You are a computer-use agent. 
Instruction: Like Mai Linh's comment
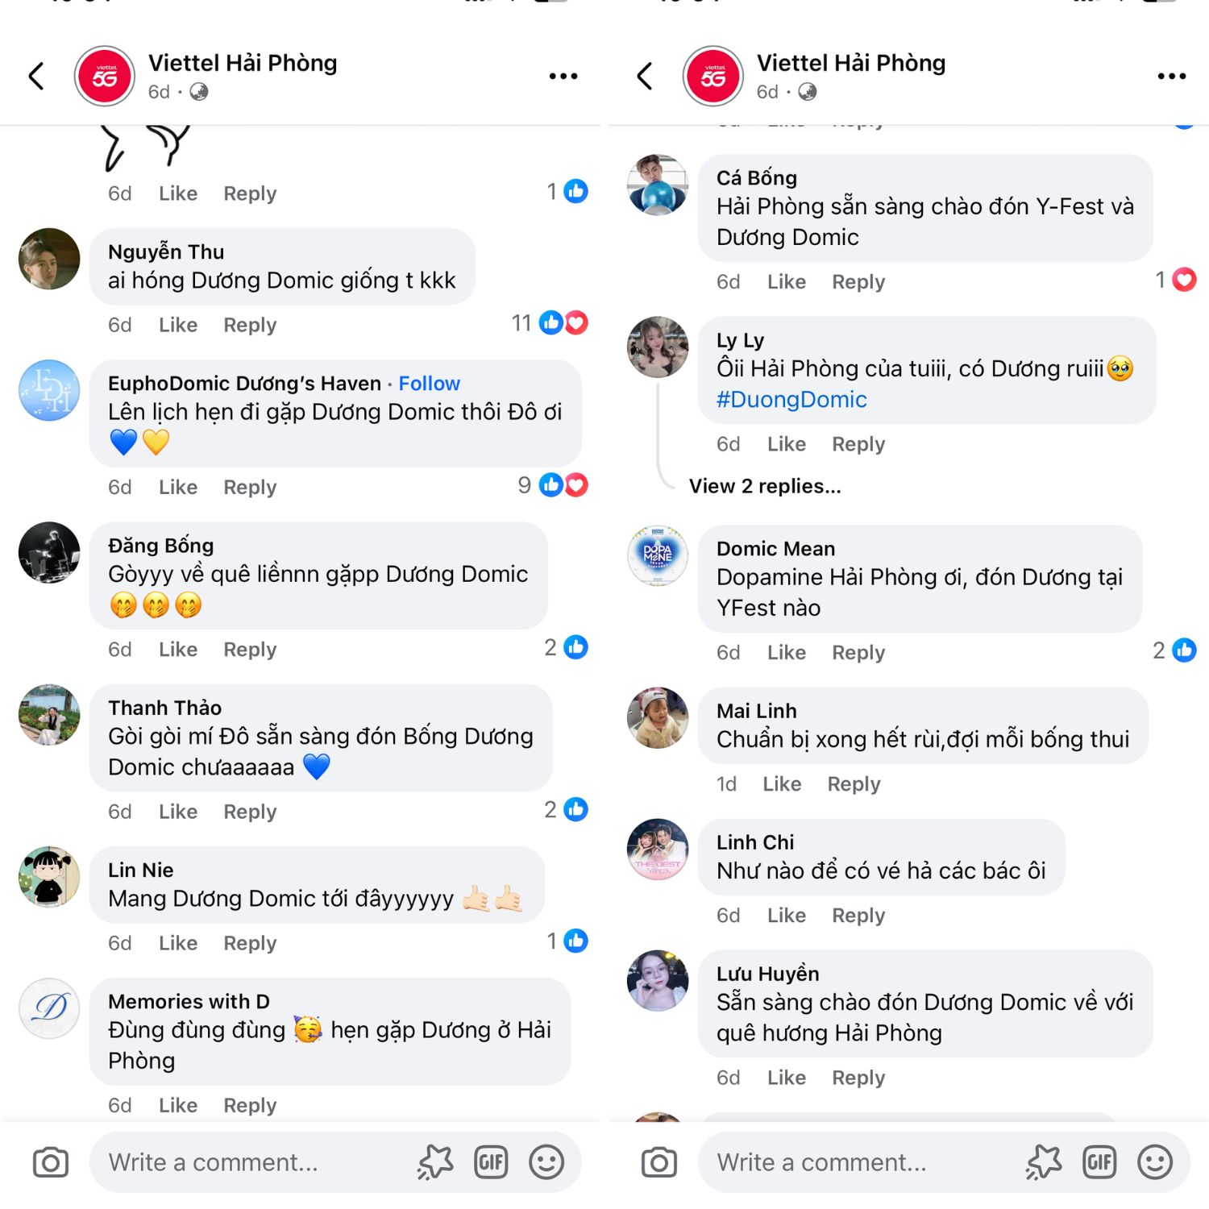pos(782,784)
